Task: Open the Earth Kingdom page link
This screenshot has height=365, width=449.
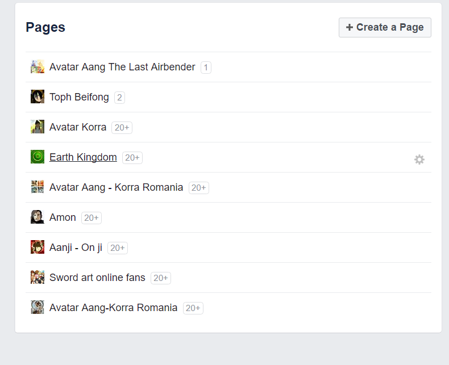Action: (83, 157)
